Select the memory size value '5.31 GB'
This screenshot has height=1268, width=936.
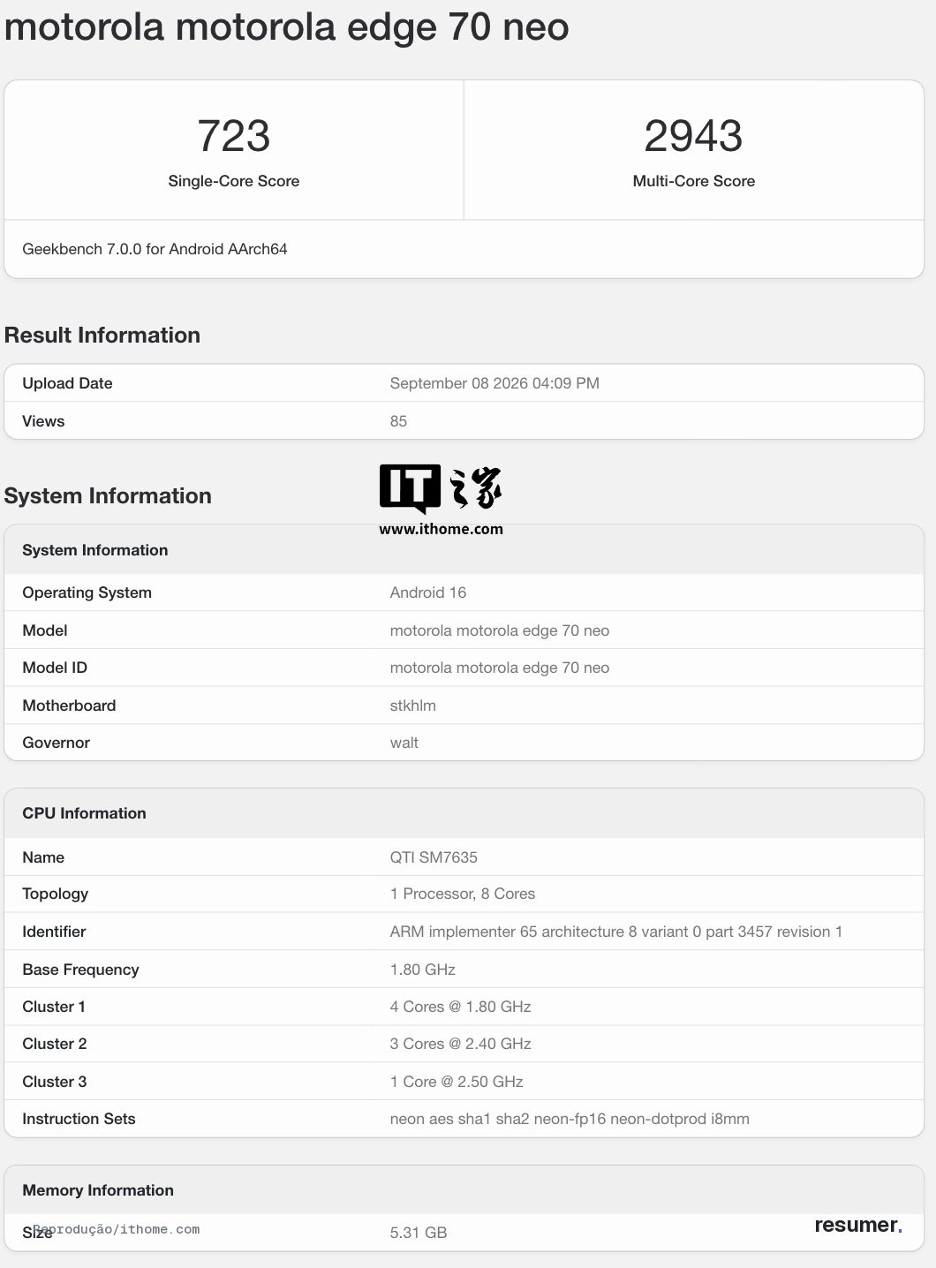[x=419, y=1233]
